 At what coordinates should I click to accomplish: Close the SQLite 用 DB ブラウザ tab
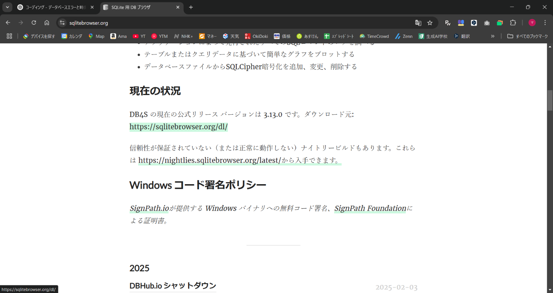pos(178,7)
